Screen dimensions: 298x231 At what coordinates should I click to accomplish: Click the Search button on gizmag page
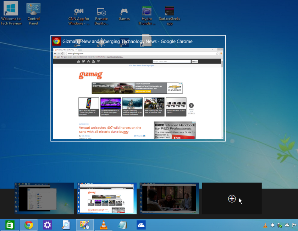(195, 61)
